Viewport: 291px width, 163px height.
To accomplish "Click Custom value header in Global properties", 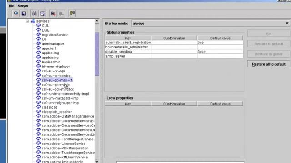I will pos(174,38).
